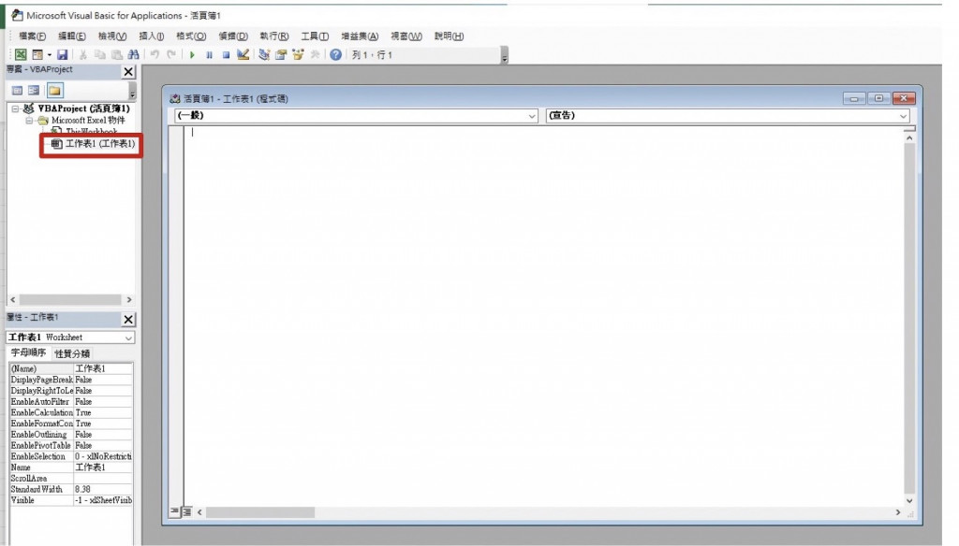The image size is (959, 546).
Task: Close the 工作表1 properties panel
Action: pyautogui.click(x=127, y=320)
